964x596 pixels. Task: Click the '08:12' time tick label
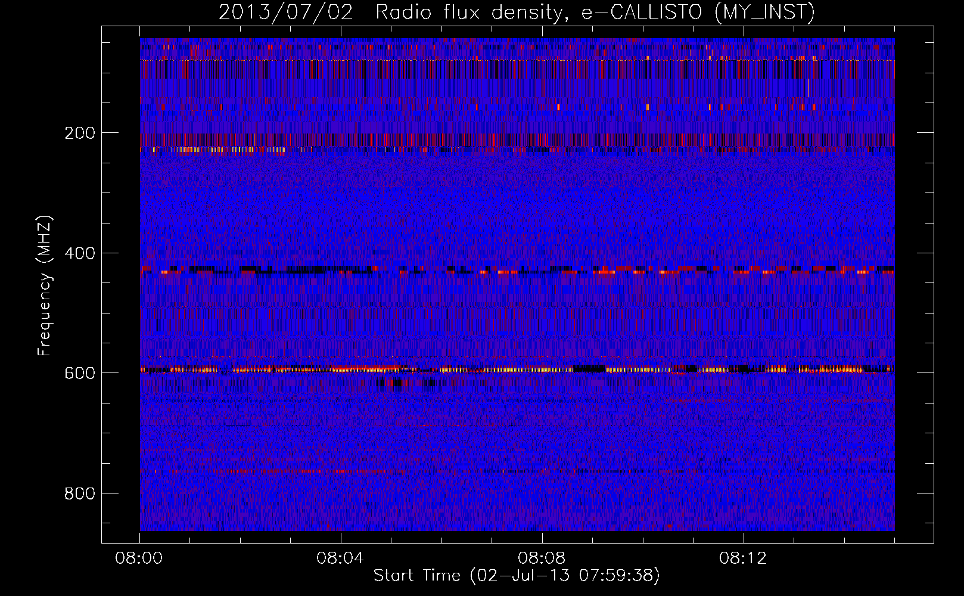tap(743, 558)
